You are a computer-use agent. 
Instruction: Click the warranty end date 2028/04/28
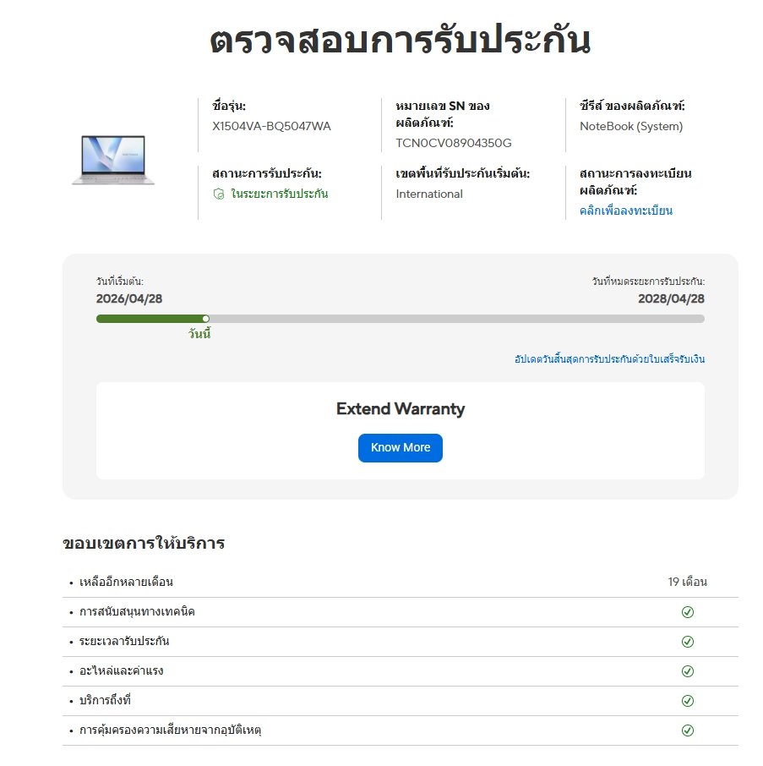(x=671, y=299)
